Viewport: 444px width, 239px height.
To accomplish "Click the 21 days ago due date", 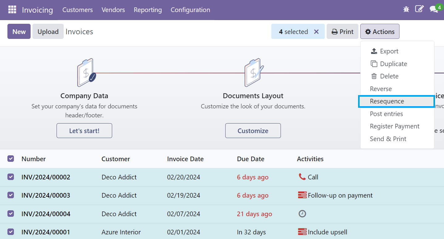I will coord(255,214).
